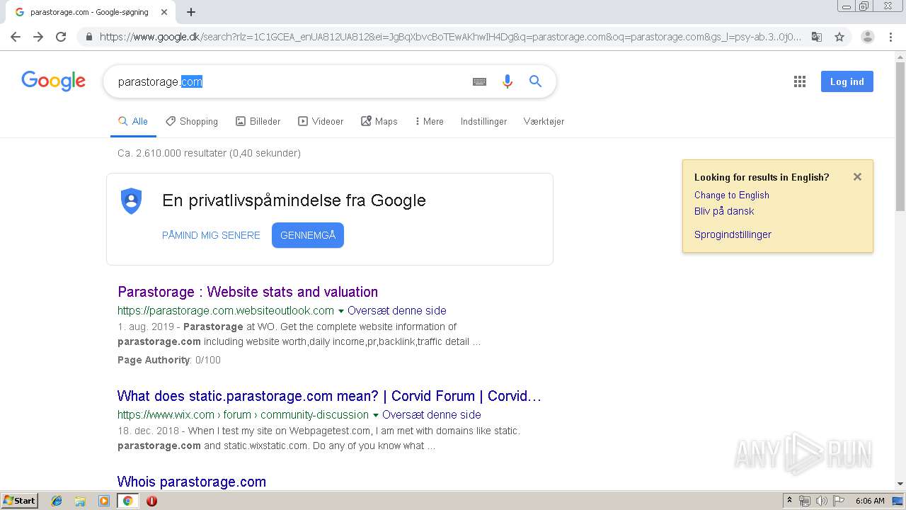Image resolution: width=906 pixels, height=510 pixels.
Task: Open Whois parastorage.com result
Action: tap(192, 482)
